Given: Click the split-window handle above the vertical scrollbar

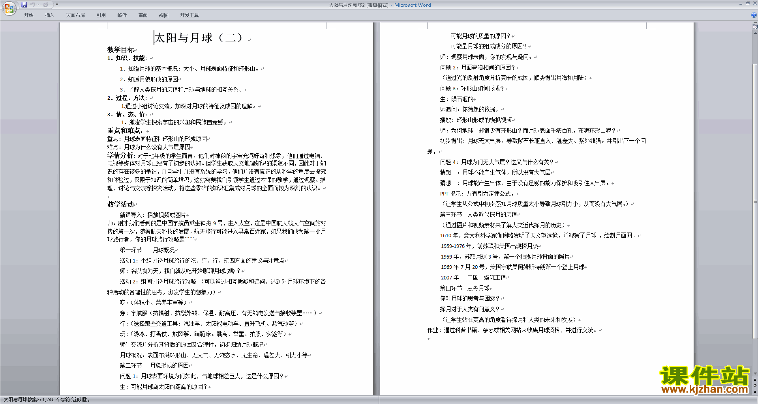Looking at the screenshot, I should (x=755, y=23).
